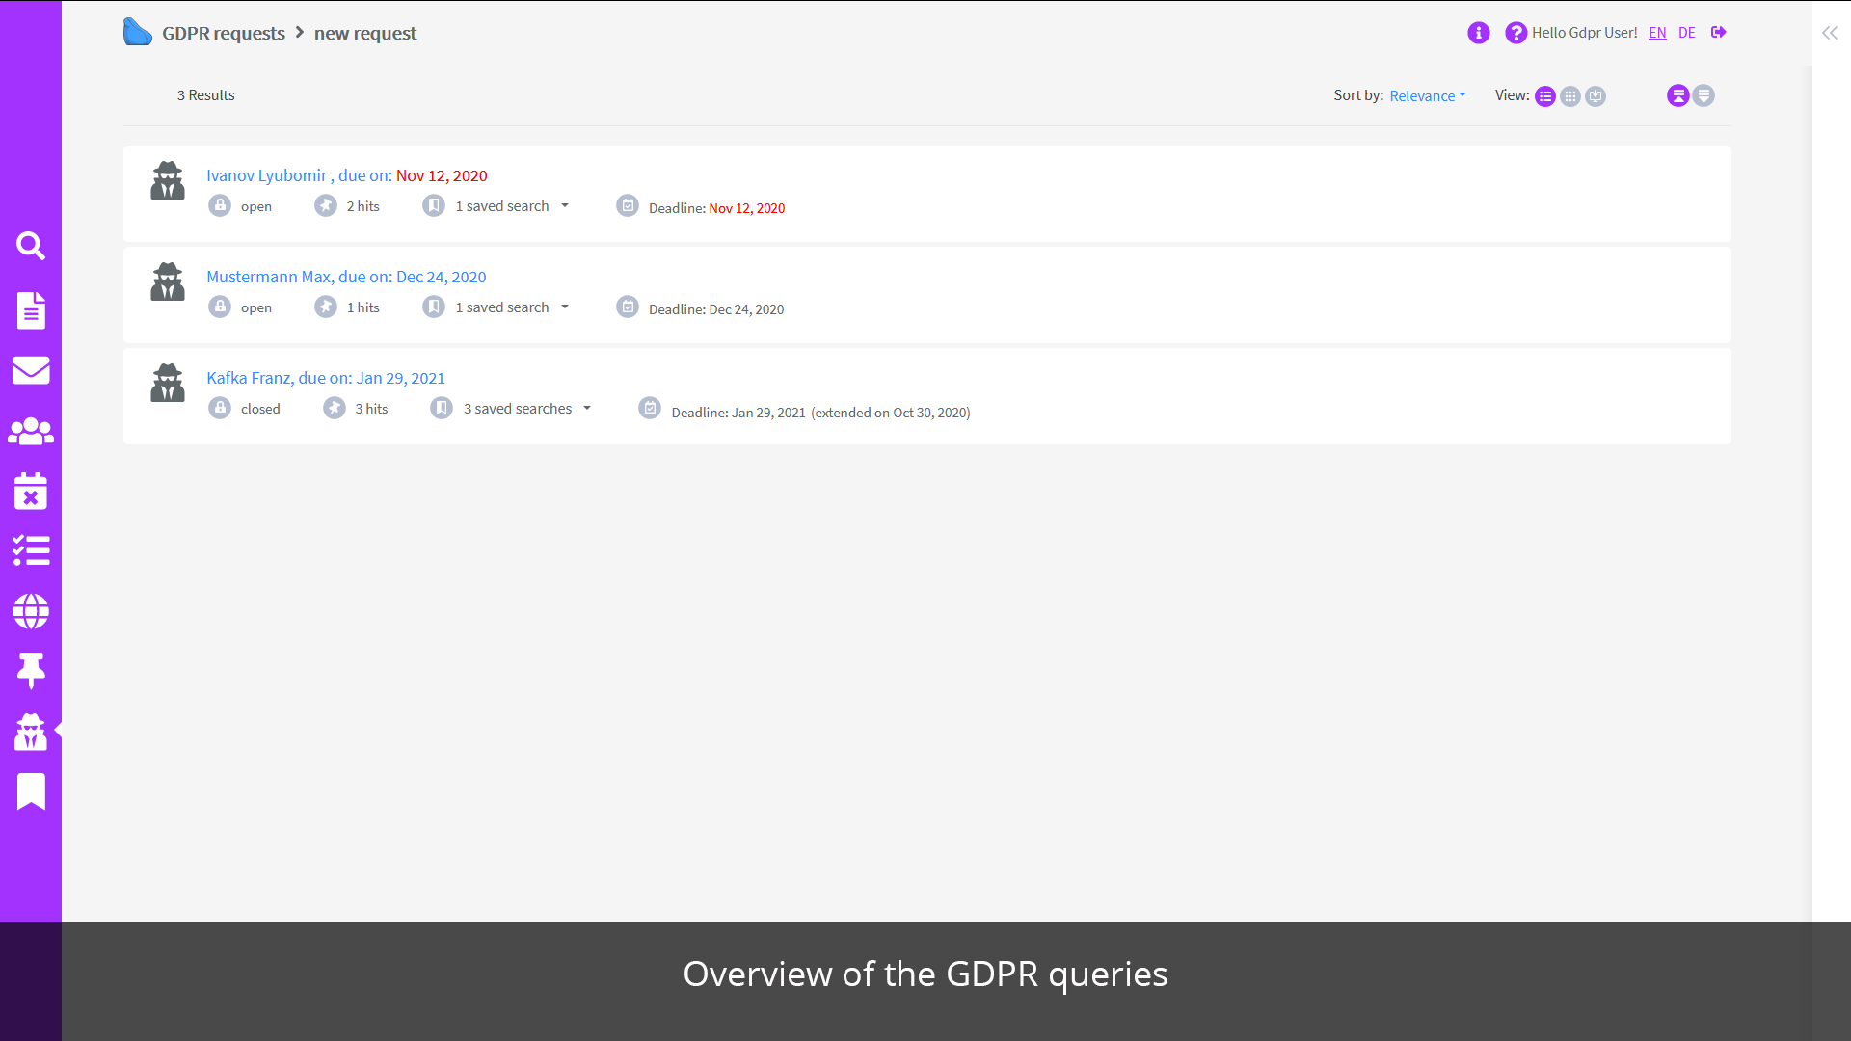The height and width of the screenshot is (1041, 1851).
Task: Click the logout icon in the header
Action: click(1719, 32)
